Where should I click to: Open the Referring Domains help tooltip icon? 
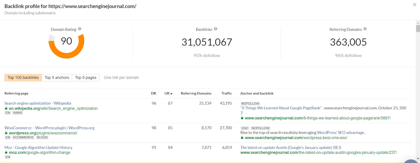point(365,29)
